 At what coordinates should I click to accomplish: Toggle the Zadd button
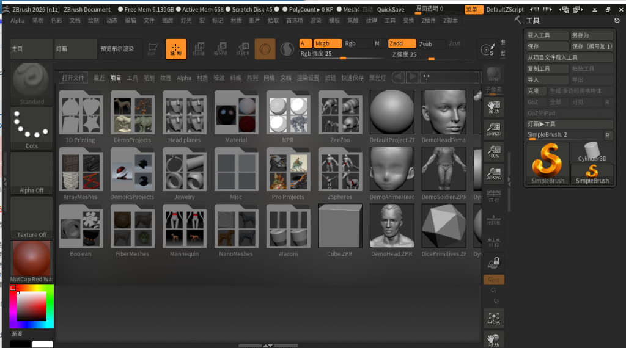[x=402, y=43]
